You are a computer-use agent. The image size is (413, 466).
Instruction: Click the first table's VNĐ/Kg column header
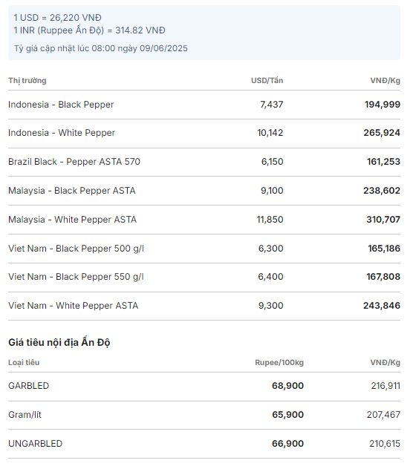click(385, 81)
